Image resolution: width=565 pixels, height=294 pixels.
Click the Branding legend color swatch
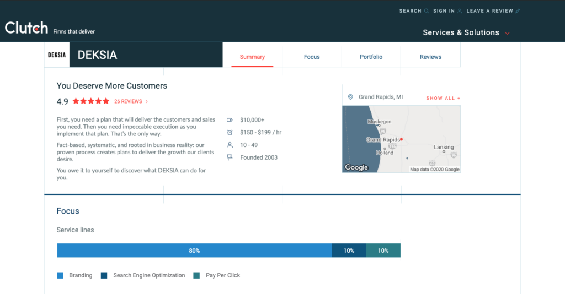(60, 275)
